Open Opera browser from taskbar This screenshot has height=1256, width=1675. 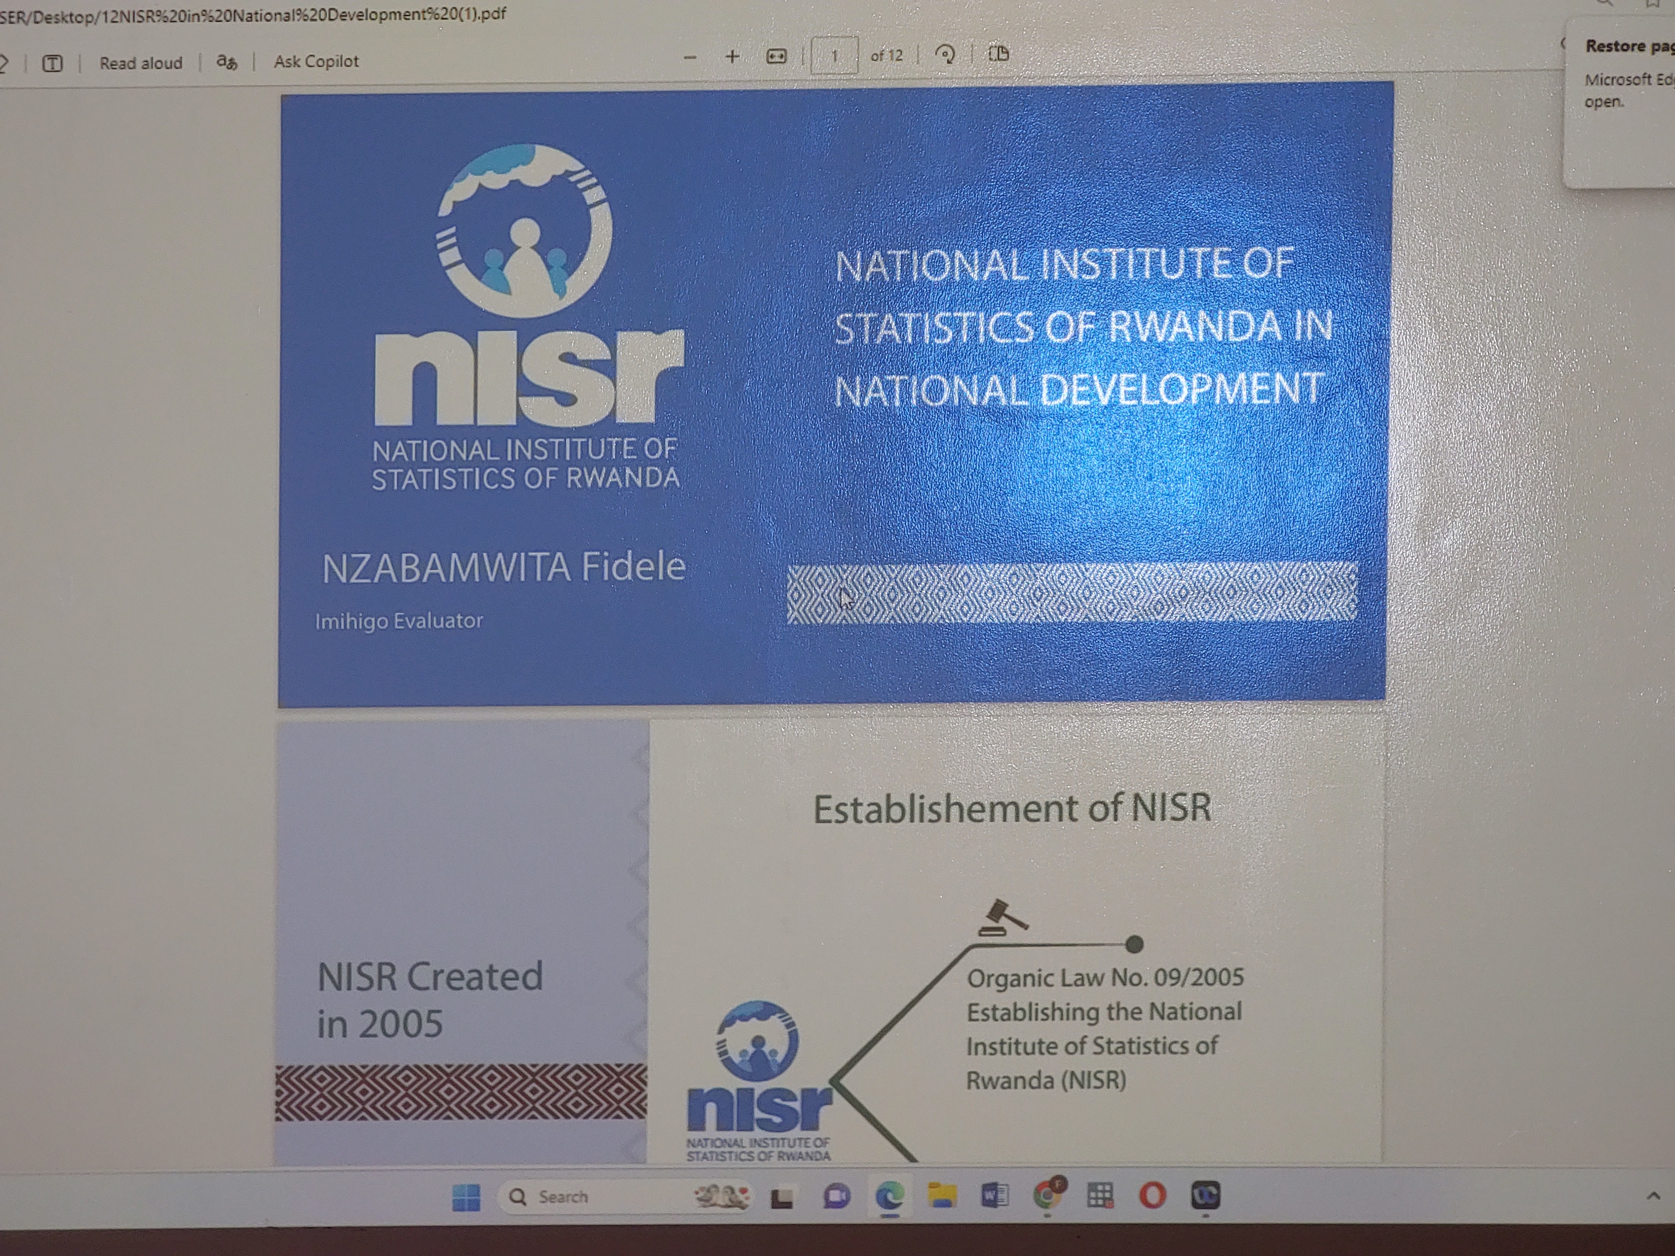(1153, 1195)
